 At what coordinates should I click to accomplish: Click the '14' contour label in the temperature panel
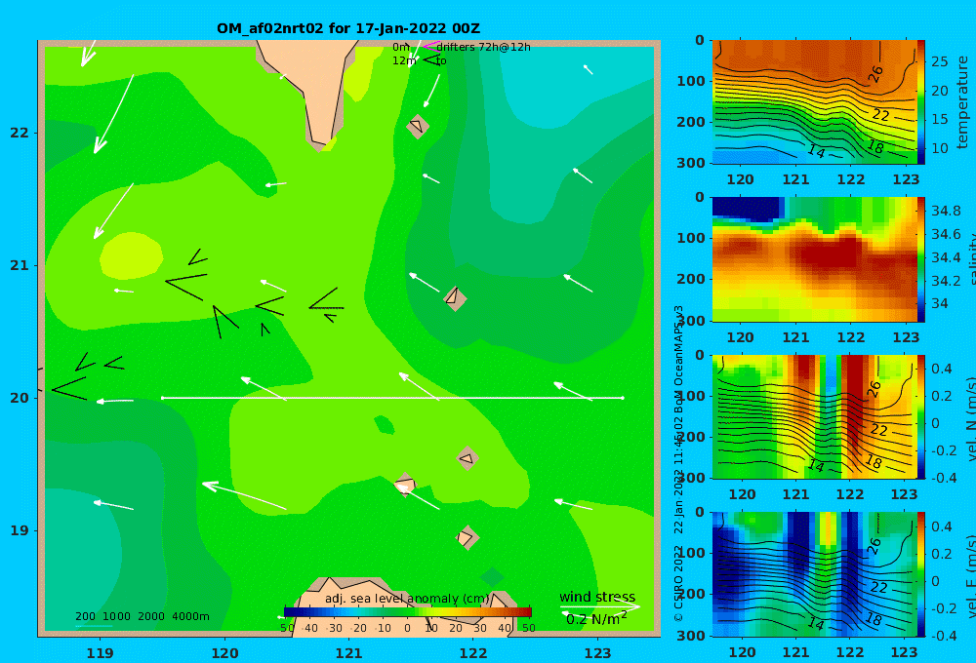click(x=817, y=150)
